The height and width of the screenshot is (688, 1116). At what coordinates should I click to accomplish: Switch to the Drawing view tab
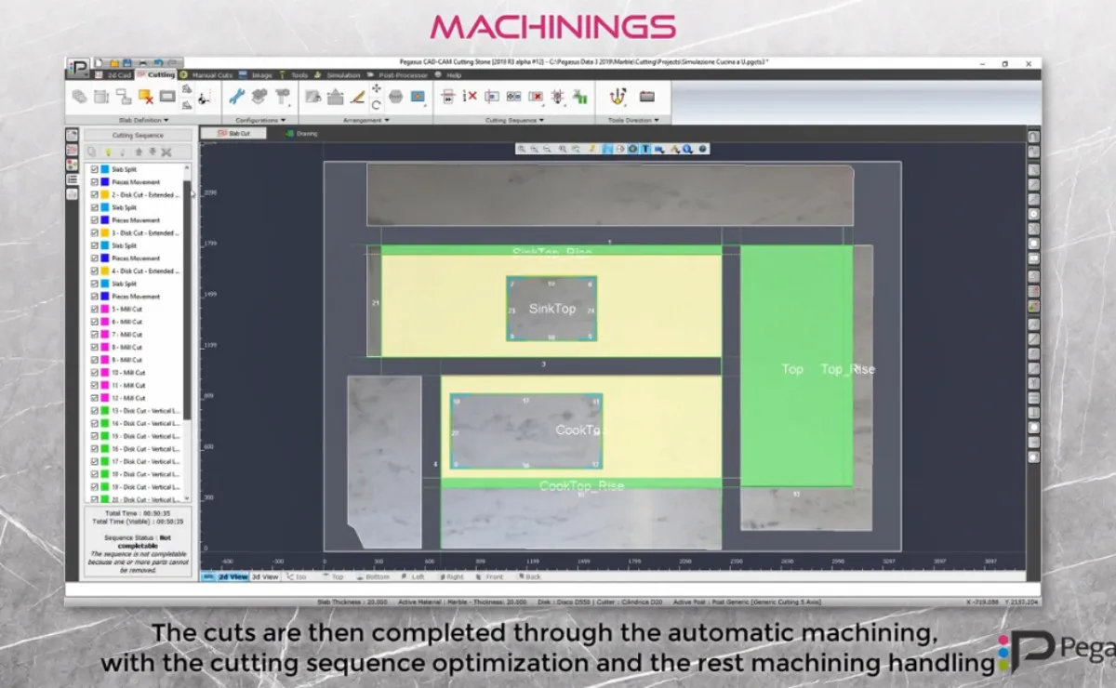300,134
